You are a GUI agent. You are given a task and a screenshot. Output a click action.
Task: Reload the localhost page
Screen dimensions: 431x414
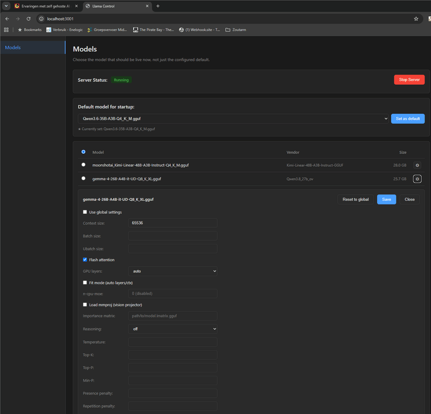(29, 19)
